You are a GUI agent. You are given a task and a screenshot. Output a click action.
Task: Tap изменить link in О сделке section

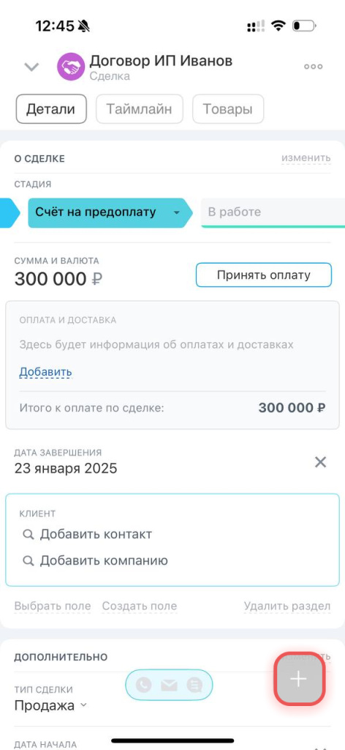(306, 158)
